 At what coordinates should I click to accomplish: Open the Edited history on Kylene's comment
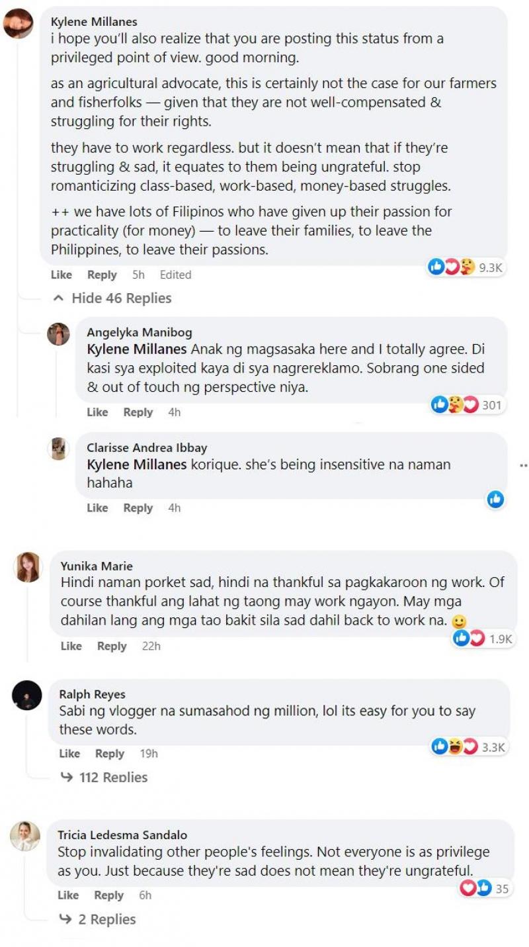pyautogui.click(x=175, y=275)
